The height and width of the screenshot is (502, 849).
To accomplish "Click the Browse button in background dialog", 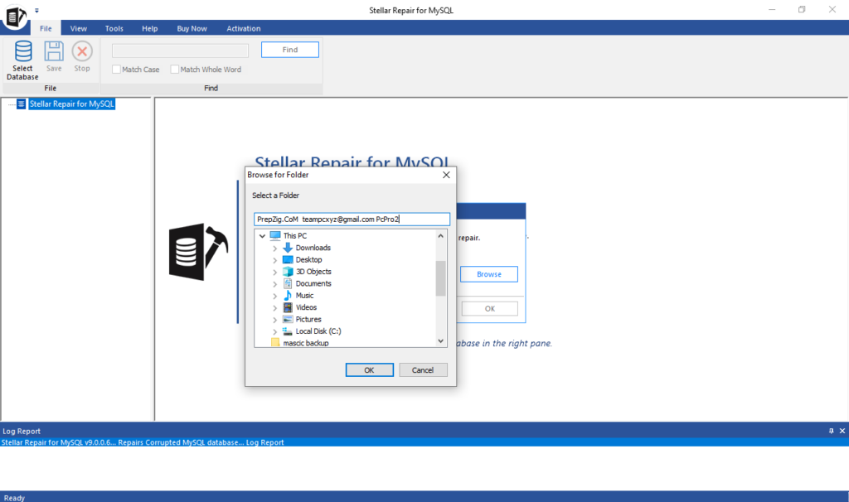I will tap(489, 274).
